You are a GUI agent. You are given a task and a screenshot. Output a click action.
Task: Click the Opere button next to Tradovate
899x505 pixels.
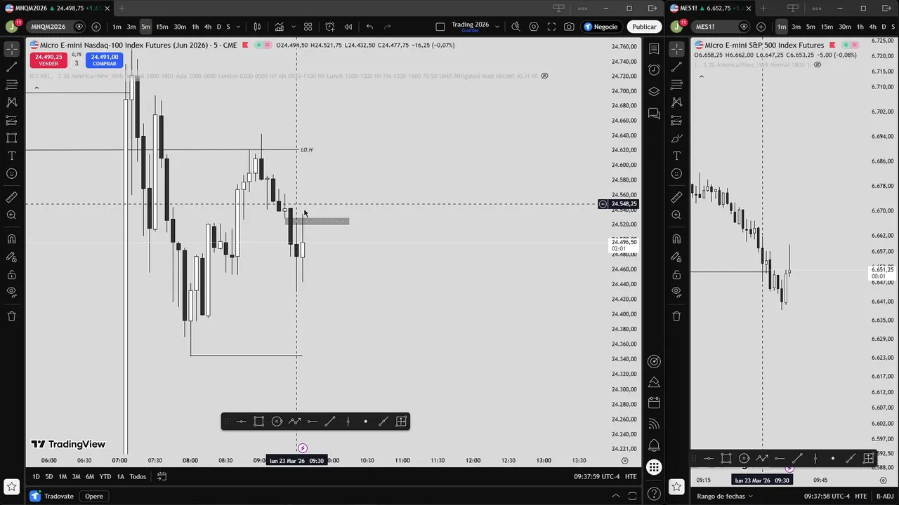pos(93,496)
